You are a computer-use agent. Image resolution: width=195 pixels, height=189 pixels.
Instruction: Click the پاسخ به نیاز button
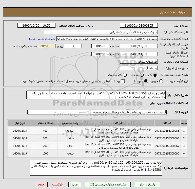pyautogui.click(x=147, y=184)
